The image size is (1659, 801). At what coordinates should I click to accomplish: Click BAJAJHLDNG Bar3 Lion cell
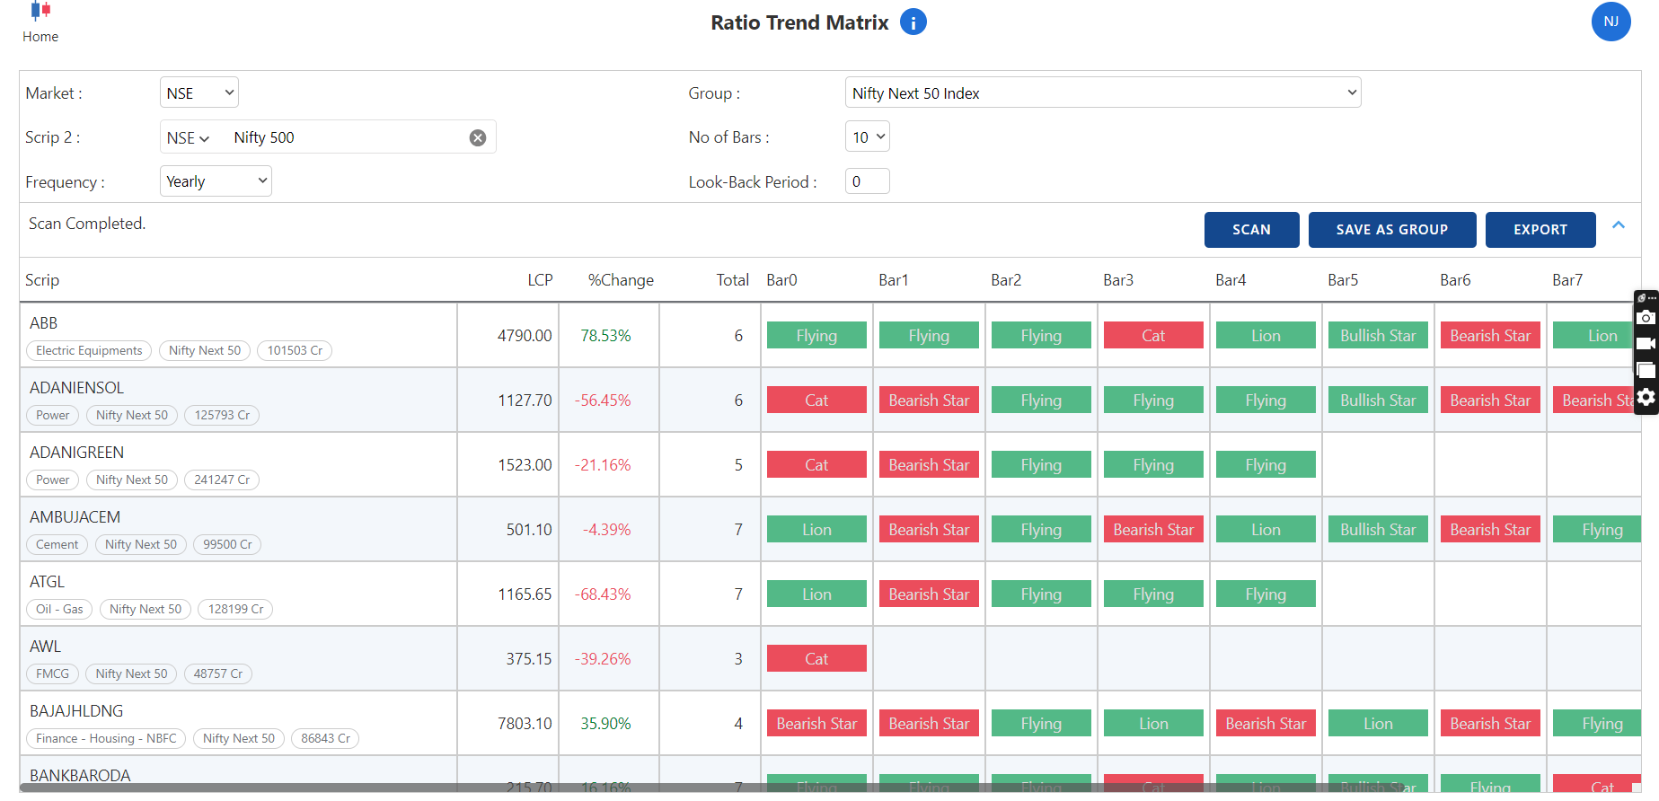point(1153,724)
